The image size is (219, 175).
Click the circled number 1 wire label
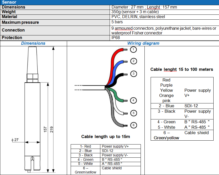point(133,50)
